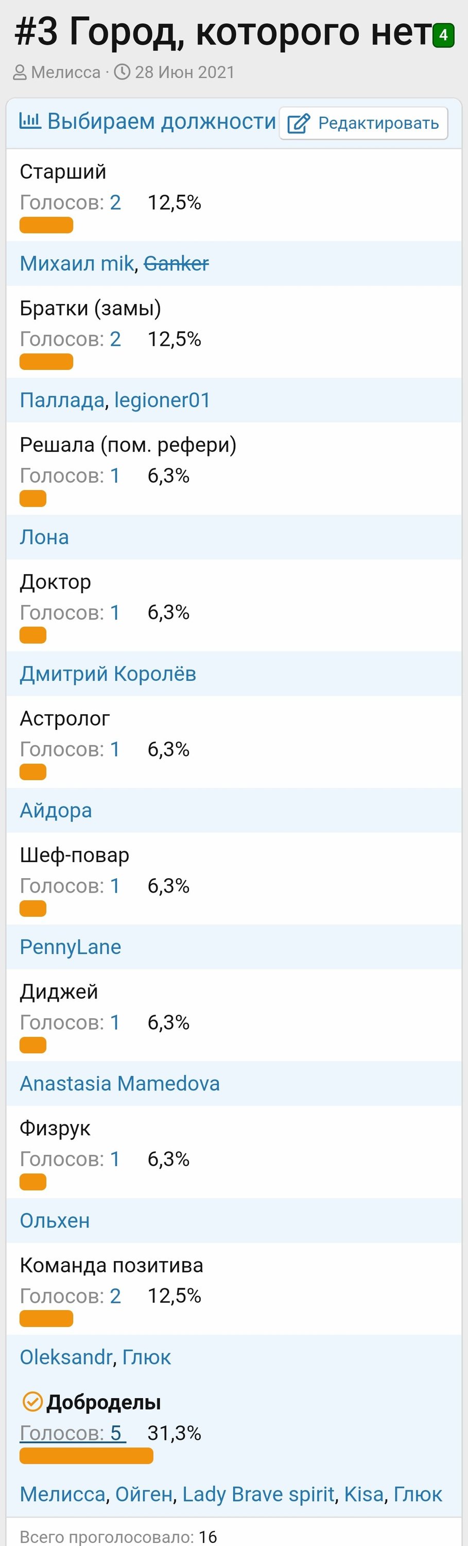Select the Старший poll option
The image size is (468, 1546).
pyautogui.click(x=63, y=172)
